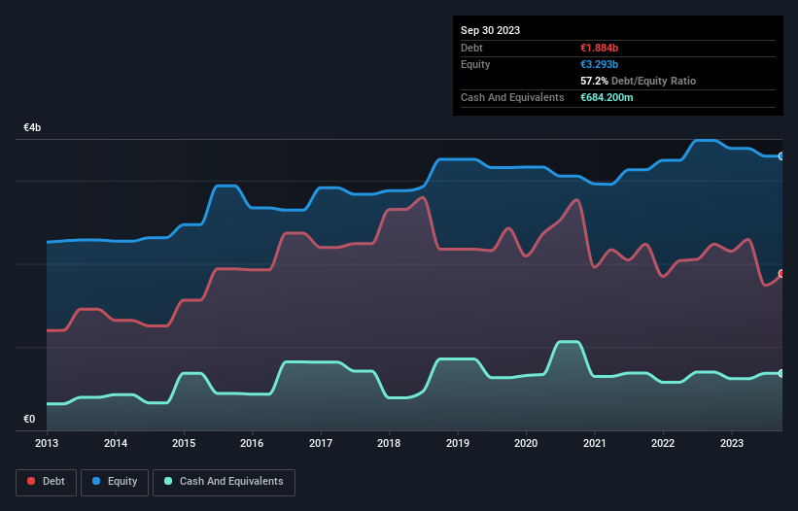Image resolution: width=798 pixels, height=511 pixels.
Task: Toggle the Equity series legend button
Action: click(115, 482)
